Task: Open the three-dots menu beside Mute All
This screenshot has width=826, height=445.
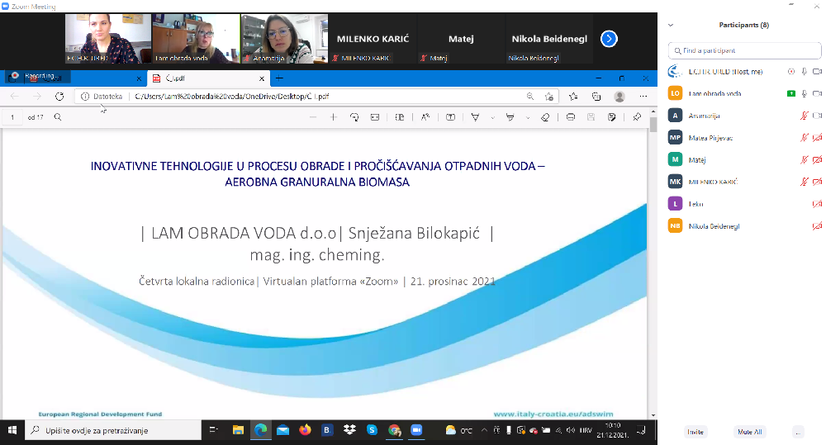Action: [x=798, y=432]
